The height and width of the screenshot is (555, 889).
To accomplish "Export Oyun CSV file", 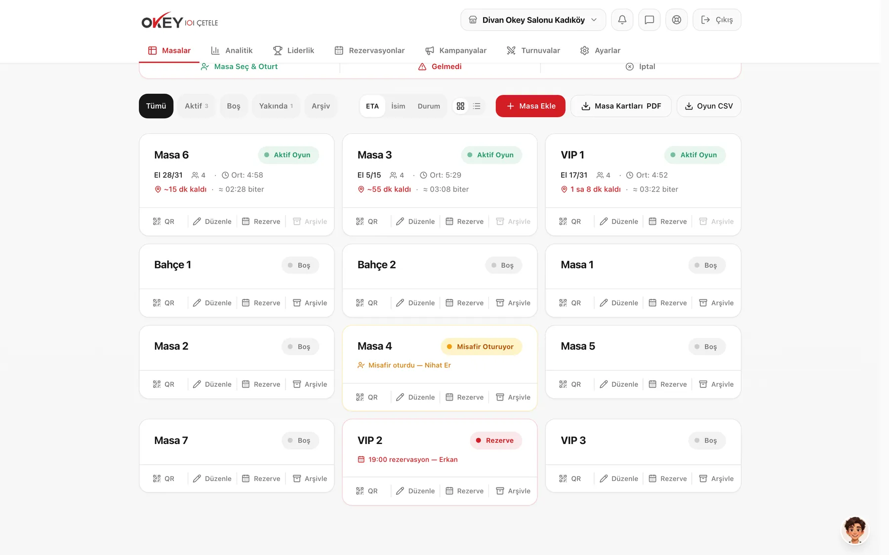I will (x=709, y=106).
